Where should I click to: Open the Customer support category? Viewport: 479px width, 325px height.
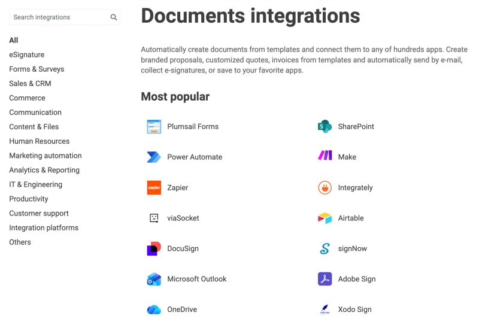(39, 213)
